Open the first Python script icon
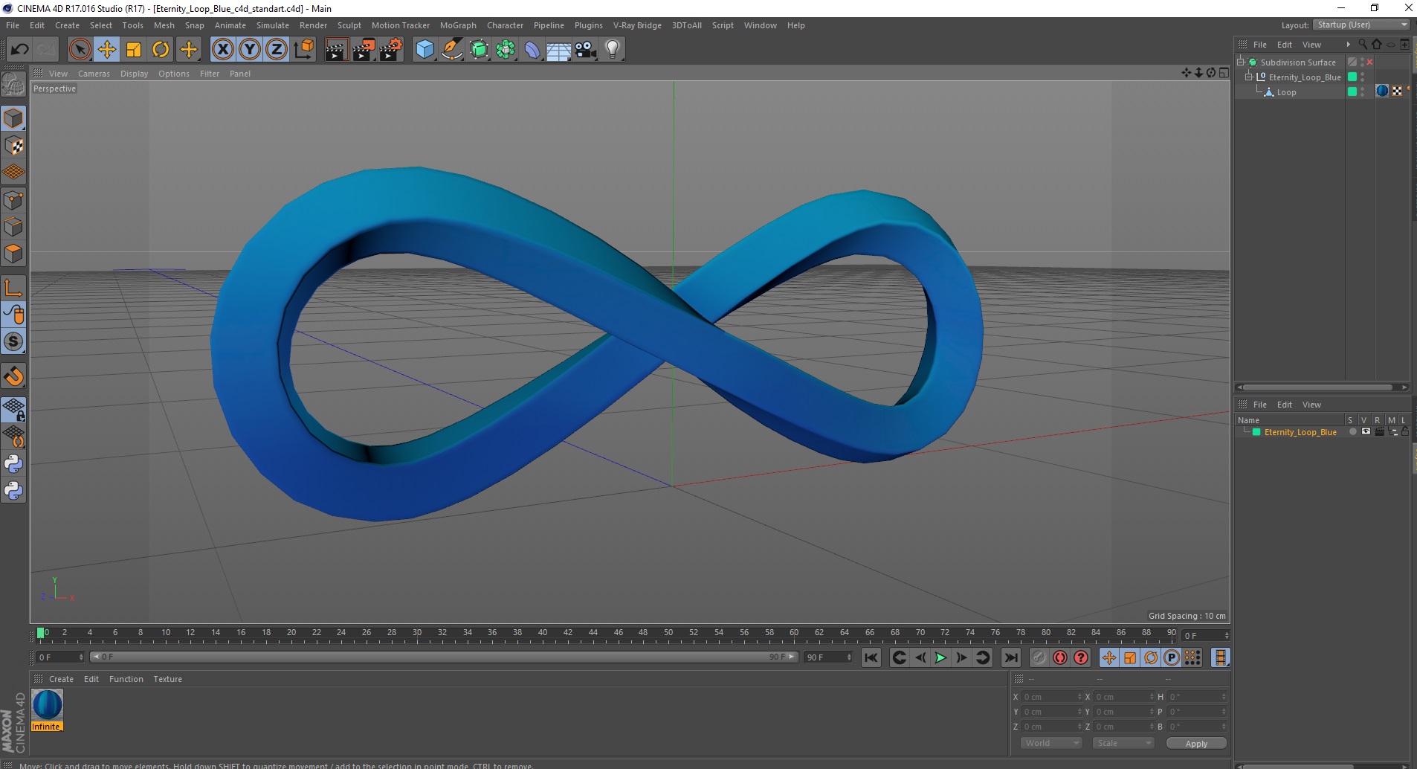The width and height of the screenshot is (1417, 769). (x=13, y=464)
